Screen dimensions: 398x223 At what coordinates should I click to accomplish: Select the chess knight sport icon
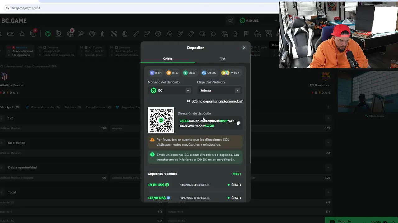[x=235, y=33]
